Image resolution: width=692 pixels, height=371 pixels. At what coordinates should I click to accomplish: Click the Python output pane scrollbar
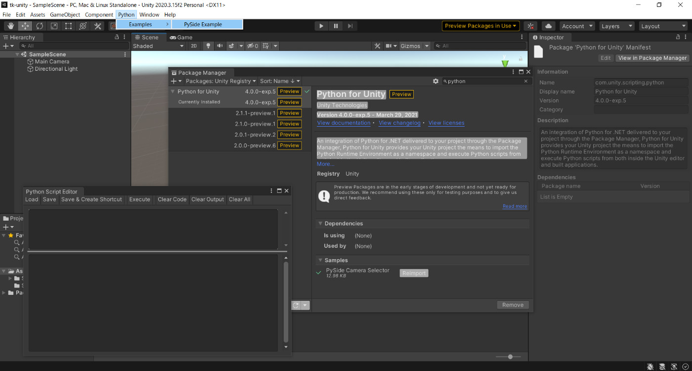click(286, 302)
